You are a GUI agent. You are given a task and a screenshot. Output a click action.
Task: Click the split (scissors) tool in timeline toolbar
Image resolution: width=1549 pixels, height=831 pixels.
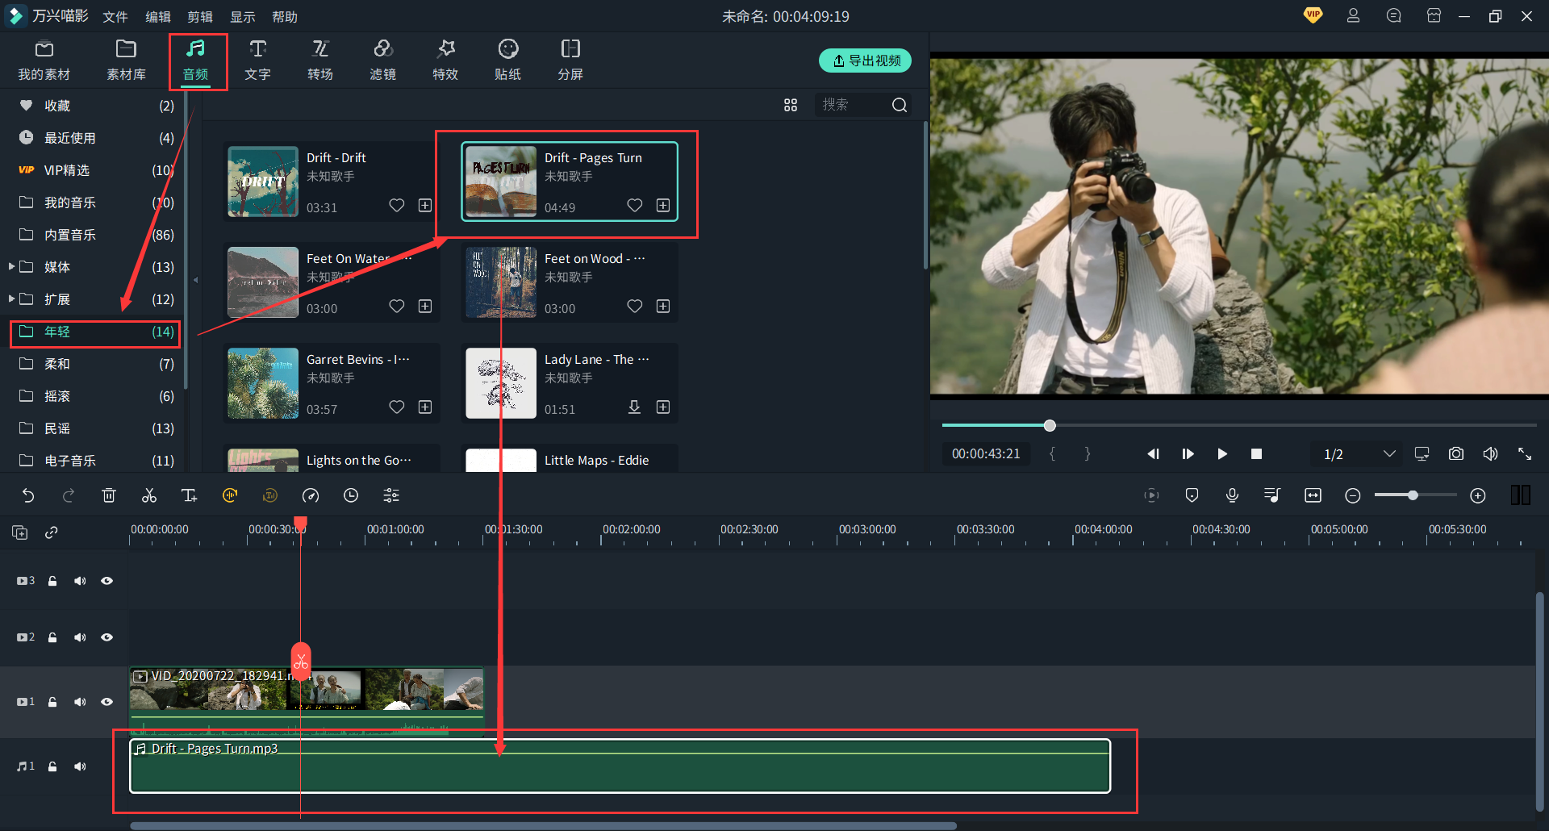coord(149,495)
